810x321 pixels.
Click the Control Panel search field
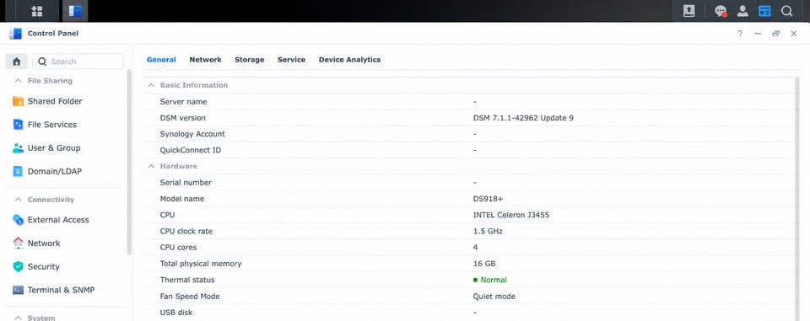[x=78, y=62]
